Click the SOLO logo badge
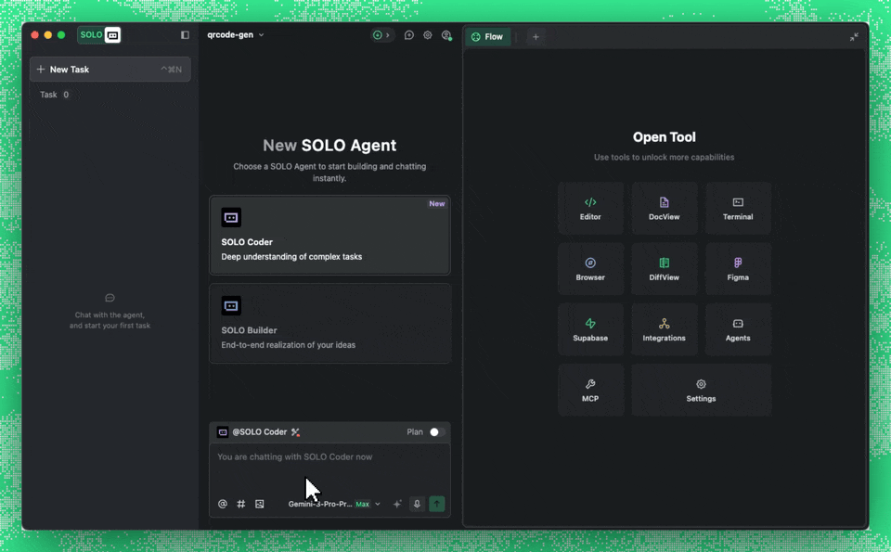 (99, 35)
